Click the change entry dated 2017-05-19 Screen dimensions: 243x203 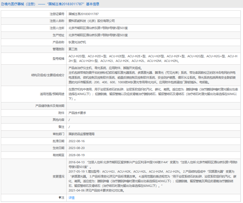[153, 179]
